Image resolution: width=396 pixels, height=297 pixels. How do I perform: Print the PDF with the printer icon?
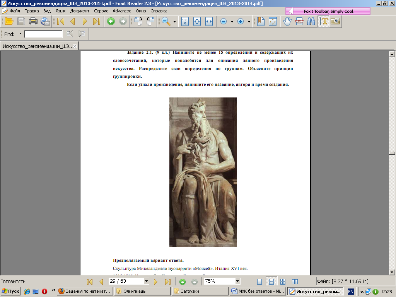pyautogui.click(x=33, y=22)
